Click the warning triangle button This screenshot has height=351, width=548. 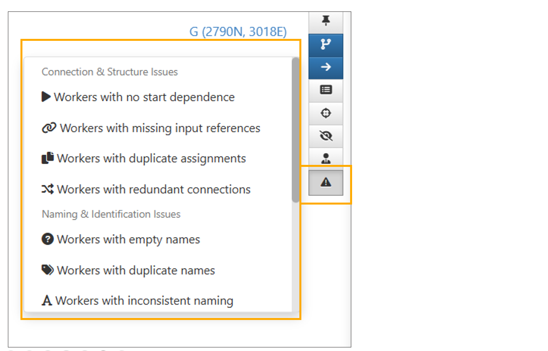click(326, 182)
